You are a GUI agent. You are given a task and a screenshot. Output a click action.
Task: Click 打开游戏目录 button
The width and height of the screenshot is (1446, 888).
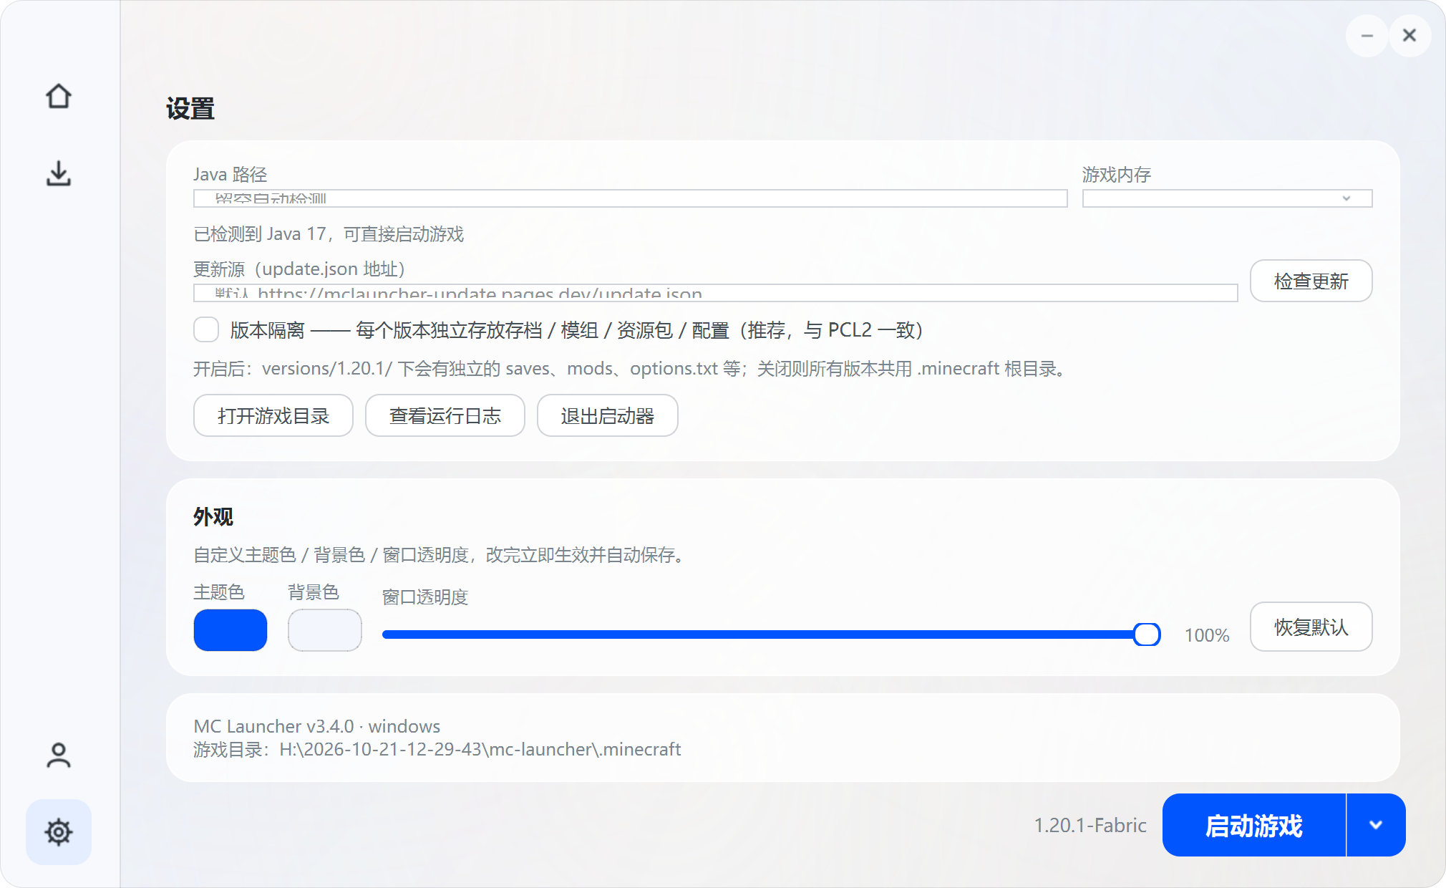(273, 415)
